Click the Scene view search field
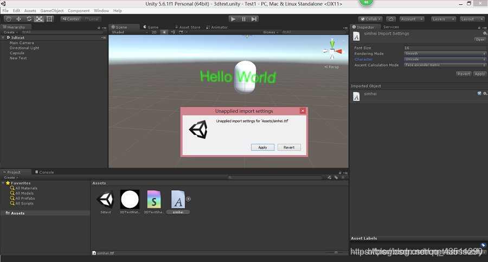Screen dimensions: 488x262 pos(313,32)
